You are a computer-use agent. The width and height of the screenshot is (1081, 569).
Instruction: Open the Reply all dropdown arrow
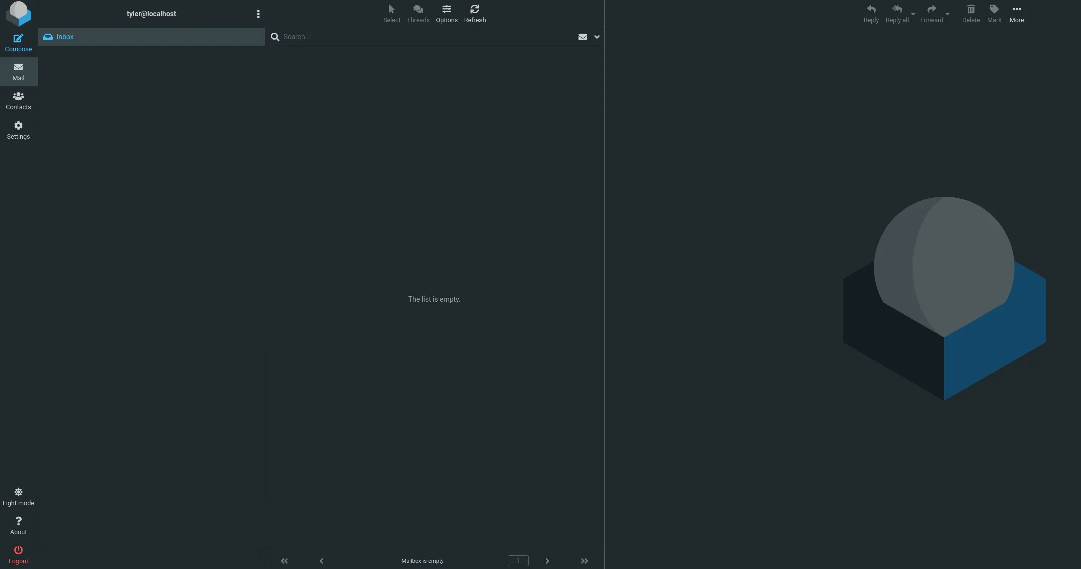coord(913,14)
